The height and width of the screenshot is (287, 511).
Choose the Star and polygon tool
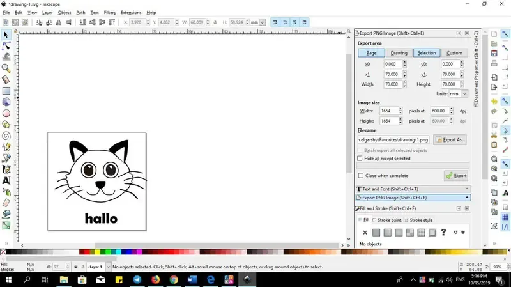[6, 124]
